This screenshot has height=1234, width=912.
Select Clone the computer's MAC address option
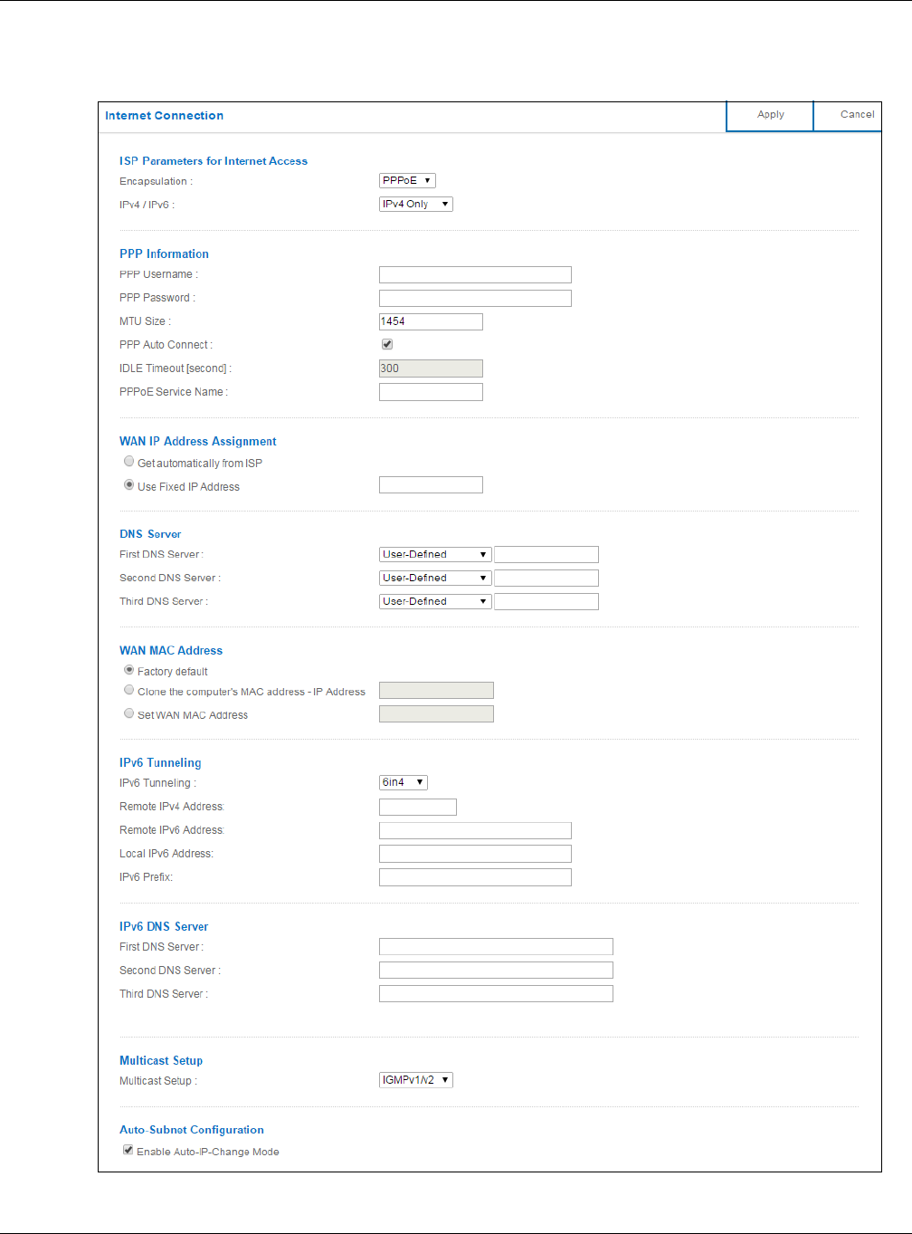coord(129,690)
